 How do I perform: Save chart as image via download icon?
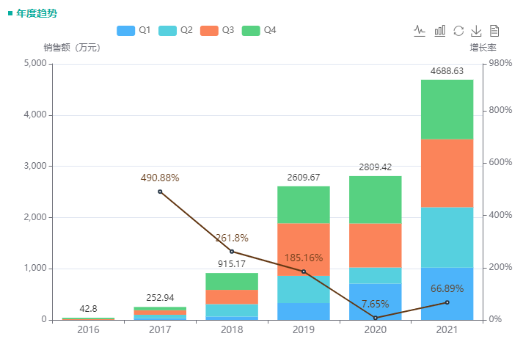pos(476,31)
